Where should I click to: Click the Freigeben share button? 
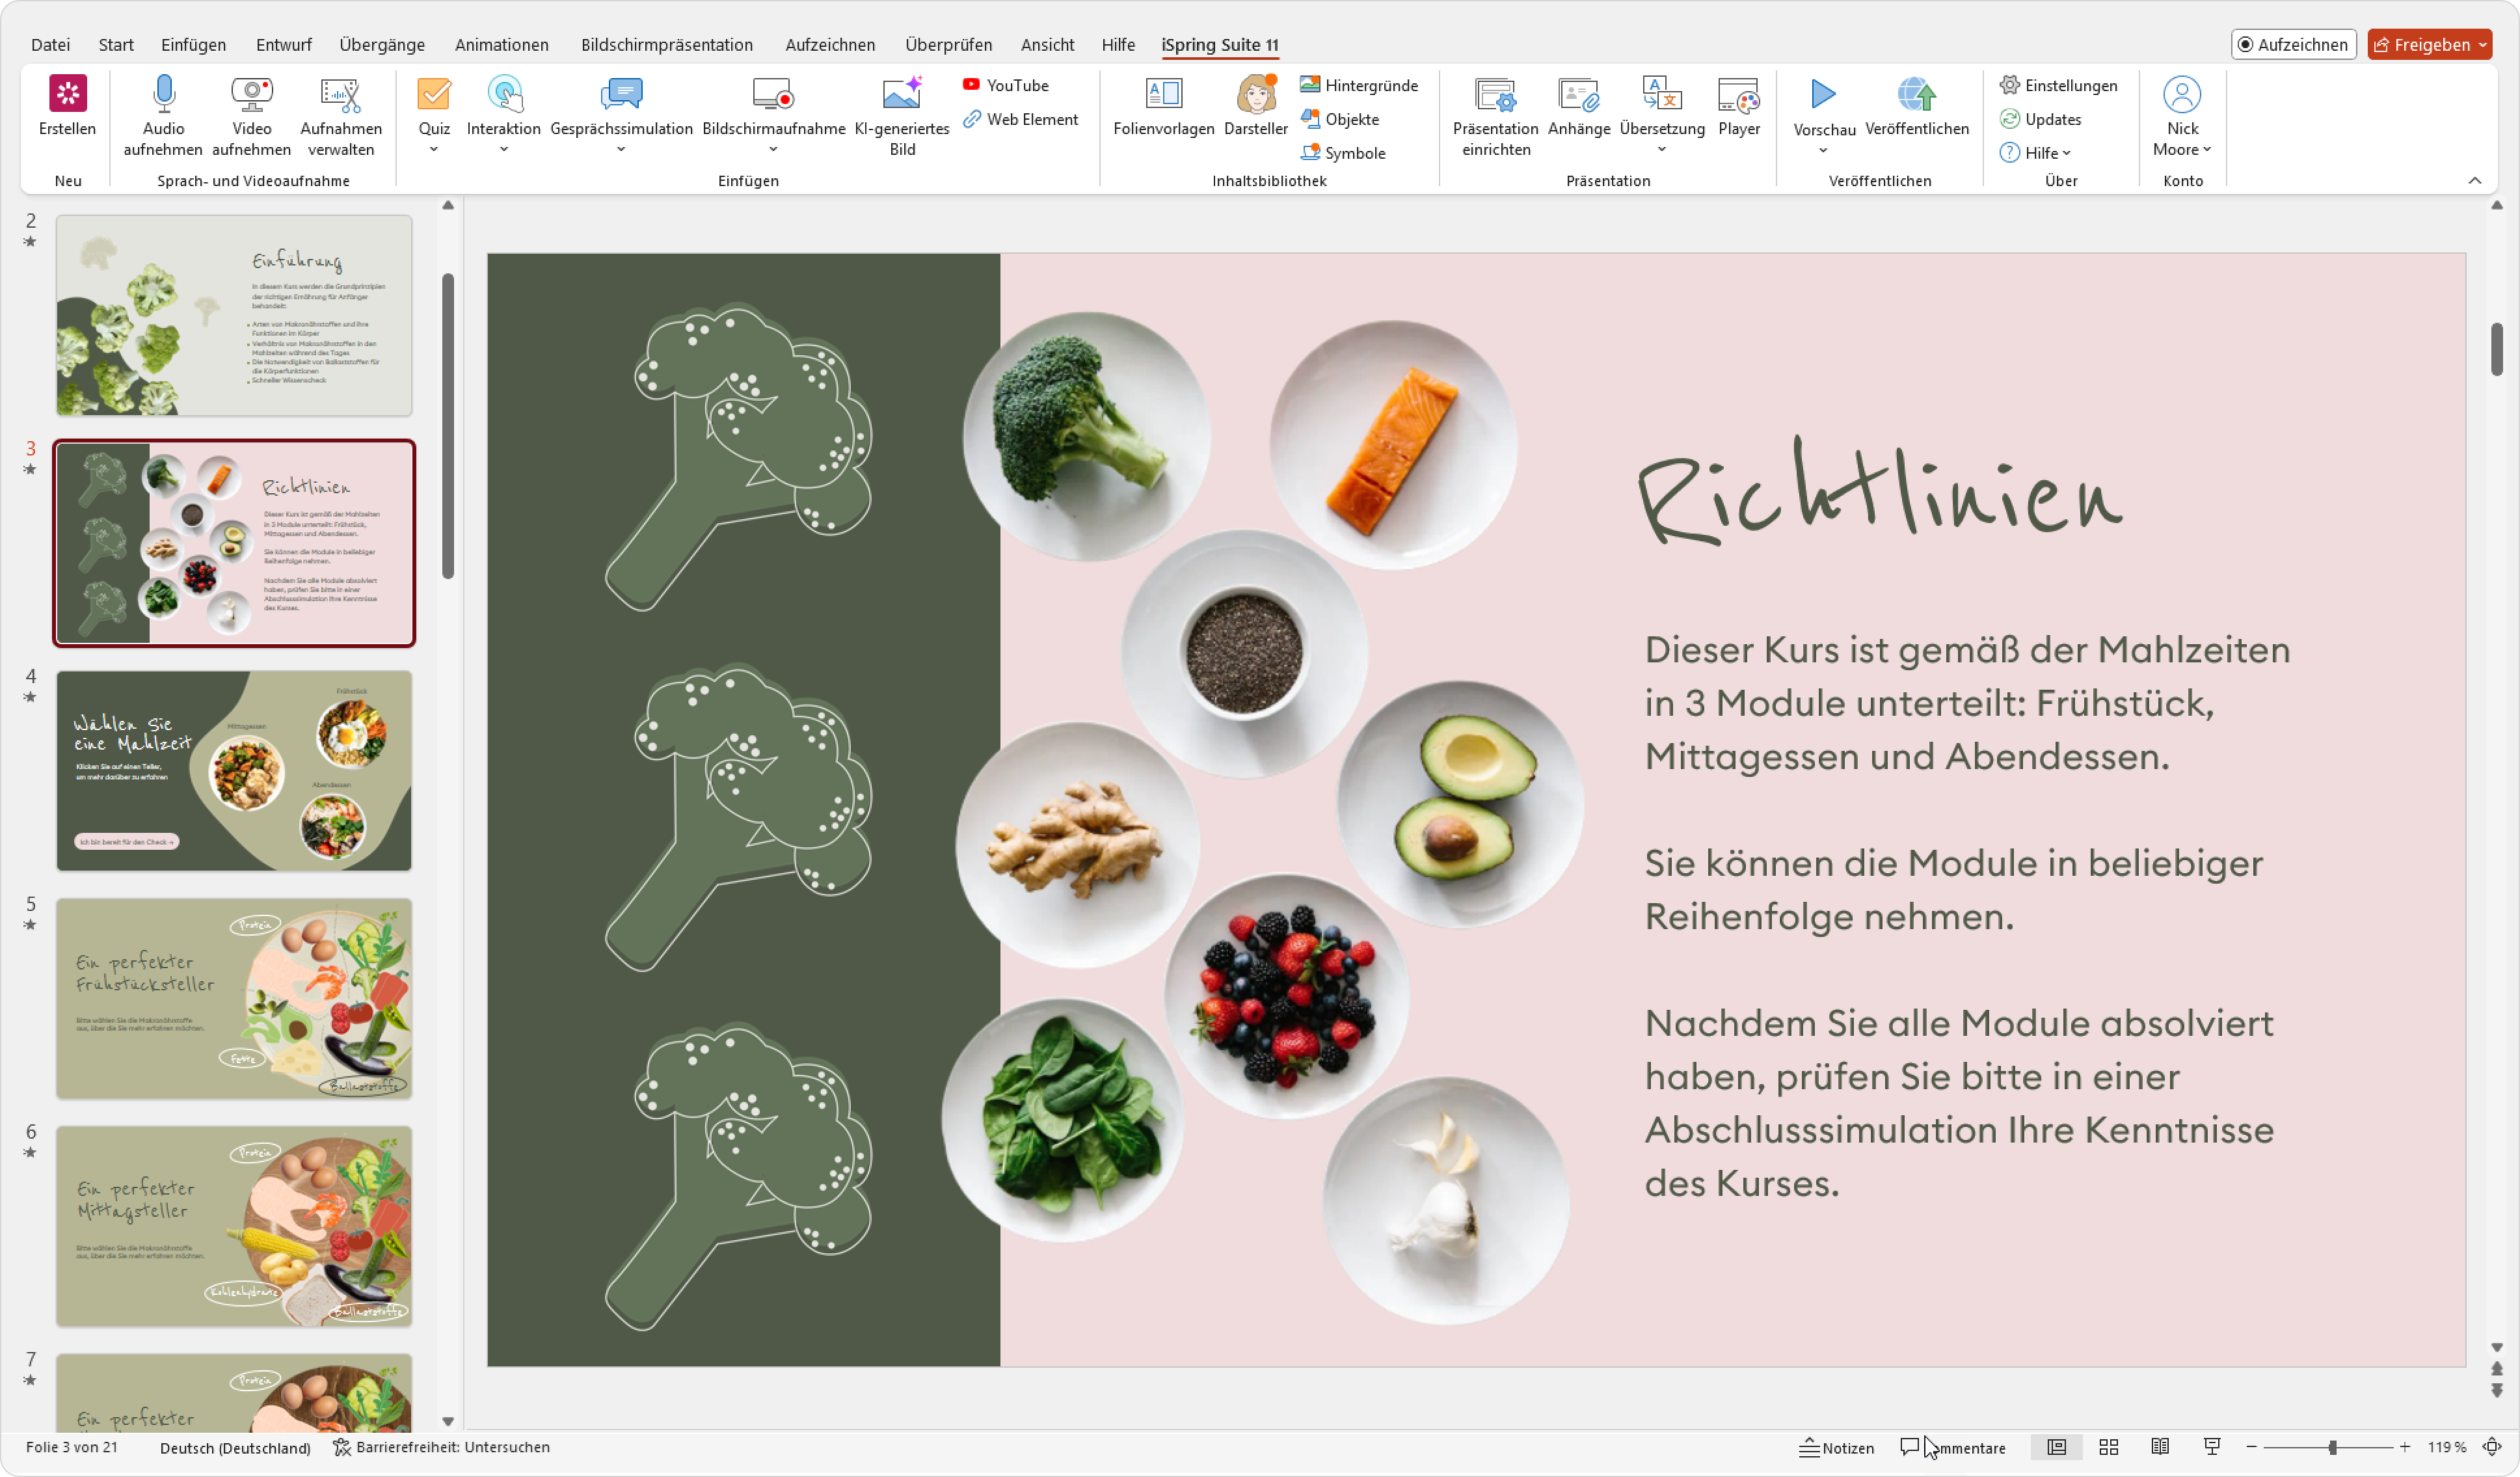[x=2421, y=45]
